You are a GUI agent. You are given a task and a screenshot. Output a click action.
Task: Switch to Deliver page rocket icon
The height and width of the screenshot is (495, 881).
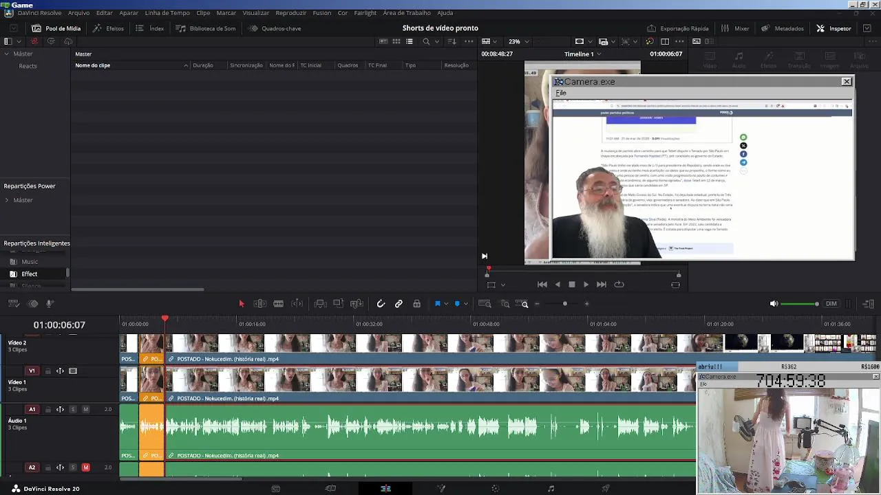click(606, 489)
